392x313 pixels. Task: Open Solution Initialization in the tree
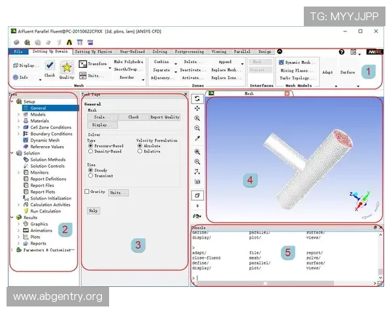51,198
